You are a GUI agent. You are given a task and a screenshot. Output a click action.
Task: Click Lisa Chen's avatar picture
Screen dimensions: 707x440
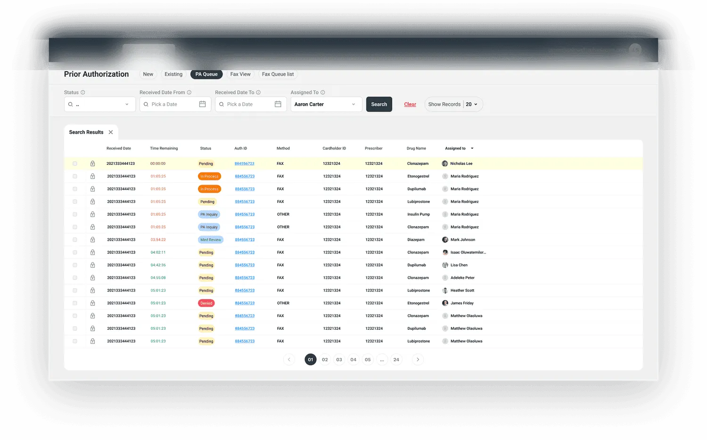445,265
